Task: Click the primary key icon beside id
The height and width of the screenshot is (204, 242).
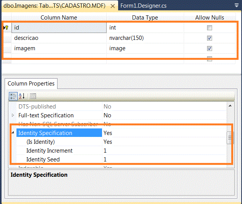Action: [x=6, y=28]
